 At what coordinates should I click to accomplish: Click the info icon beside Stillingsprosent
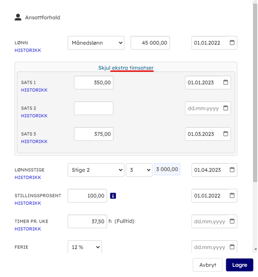[113, 196]
